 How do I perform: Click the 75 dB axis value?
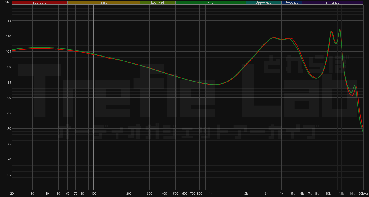(x=9, y=144)
